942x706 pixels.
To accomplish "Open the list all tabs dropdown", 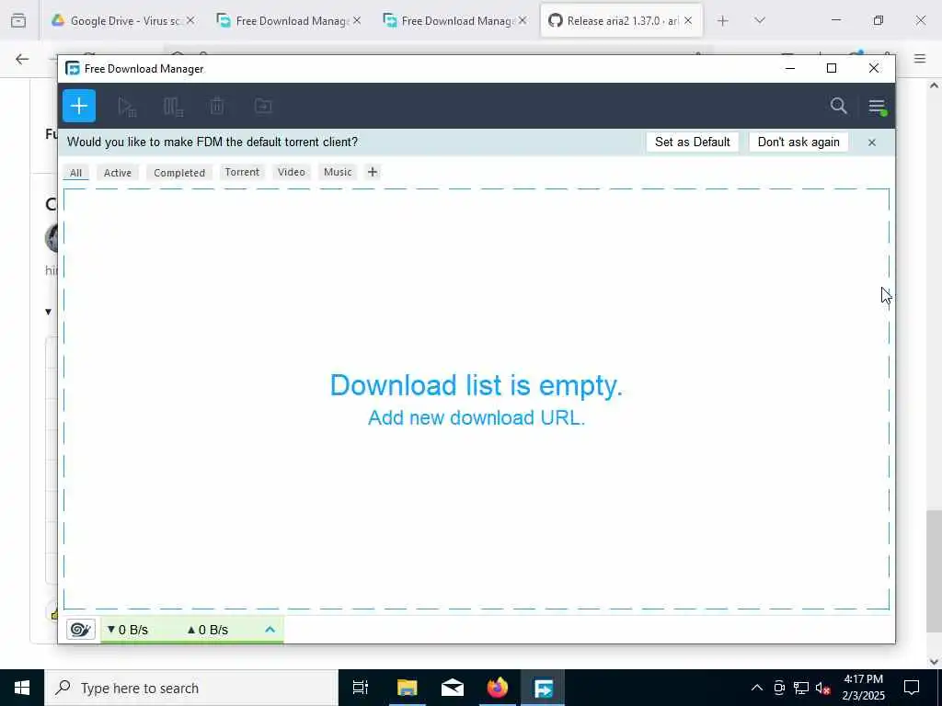I will point(760,21).
